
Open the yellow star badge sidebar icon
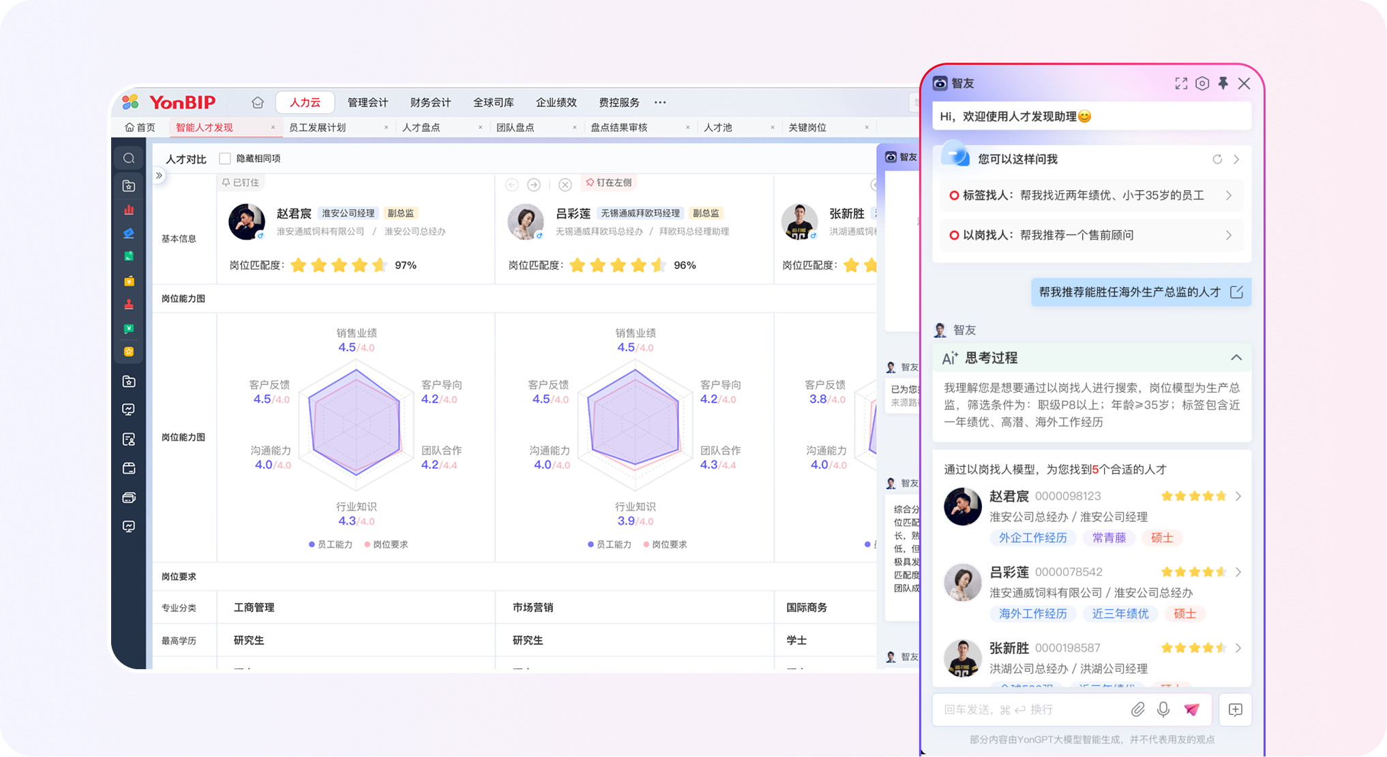point(129,352)
